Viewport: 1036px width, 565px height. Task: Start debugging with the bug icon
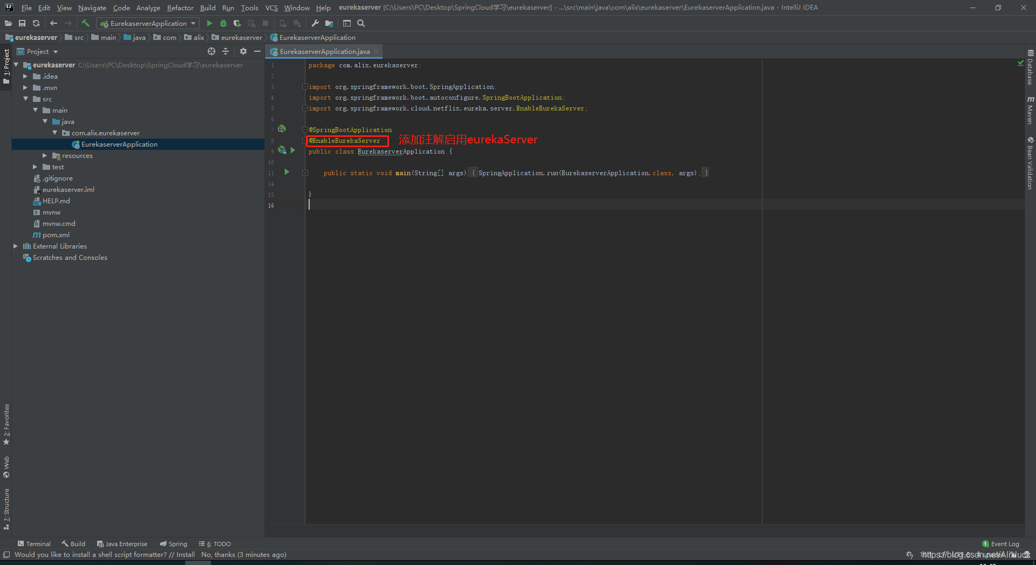[x=223, y=23]
